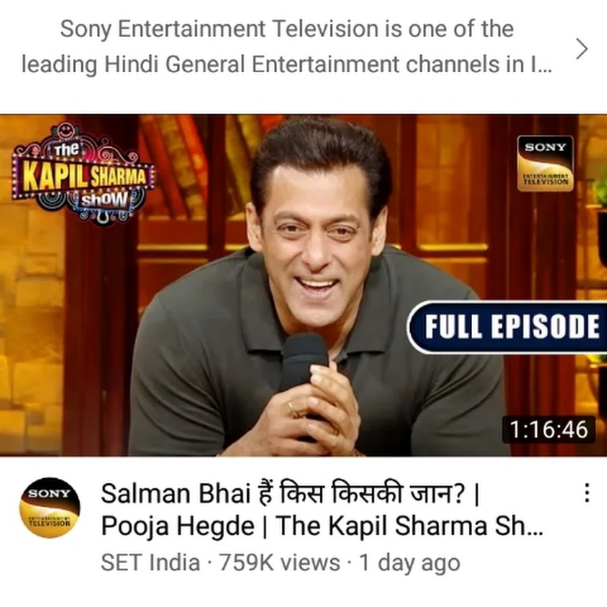Tap the SET India Sony channel avatar
This screenshot has width=607, height=607.
pyautogui.click(x=49, y=507)
